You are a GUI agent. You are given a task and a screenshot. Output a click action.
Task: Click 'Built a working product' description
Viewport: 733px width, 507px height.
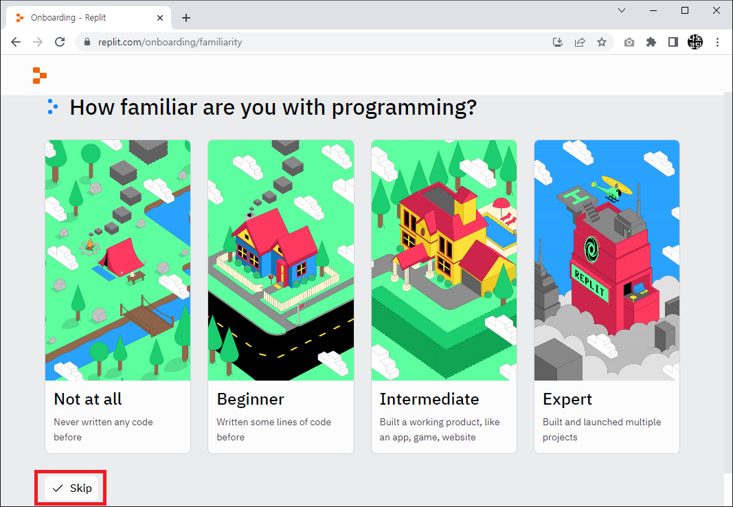coord(440,429)
